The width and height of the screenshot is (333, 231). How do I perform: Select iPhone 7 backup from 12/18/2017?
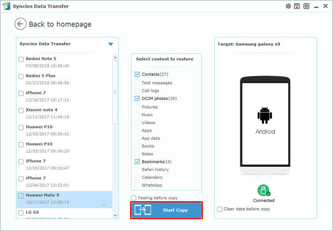click(x=21, y=93)
